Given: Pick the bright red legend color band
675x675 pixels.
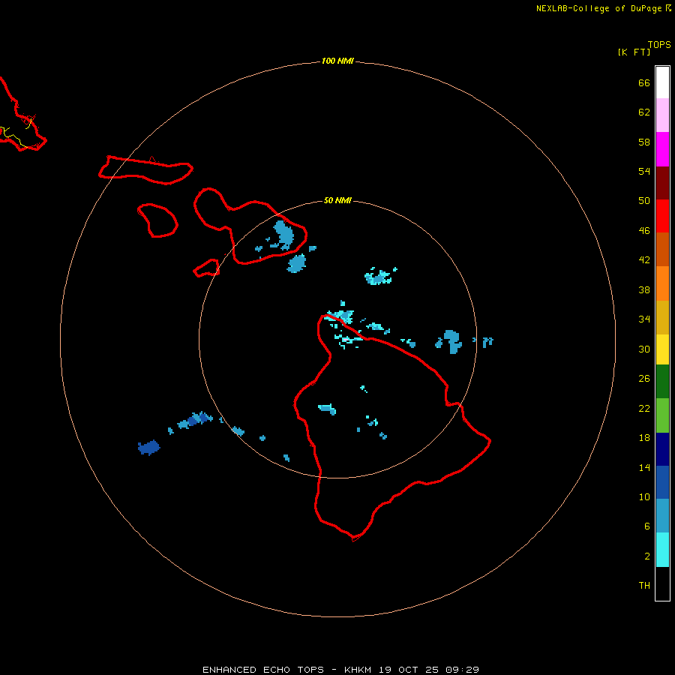Looking at the screenshot, I should tap(662, 216).
